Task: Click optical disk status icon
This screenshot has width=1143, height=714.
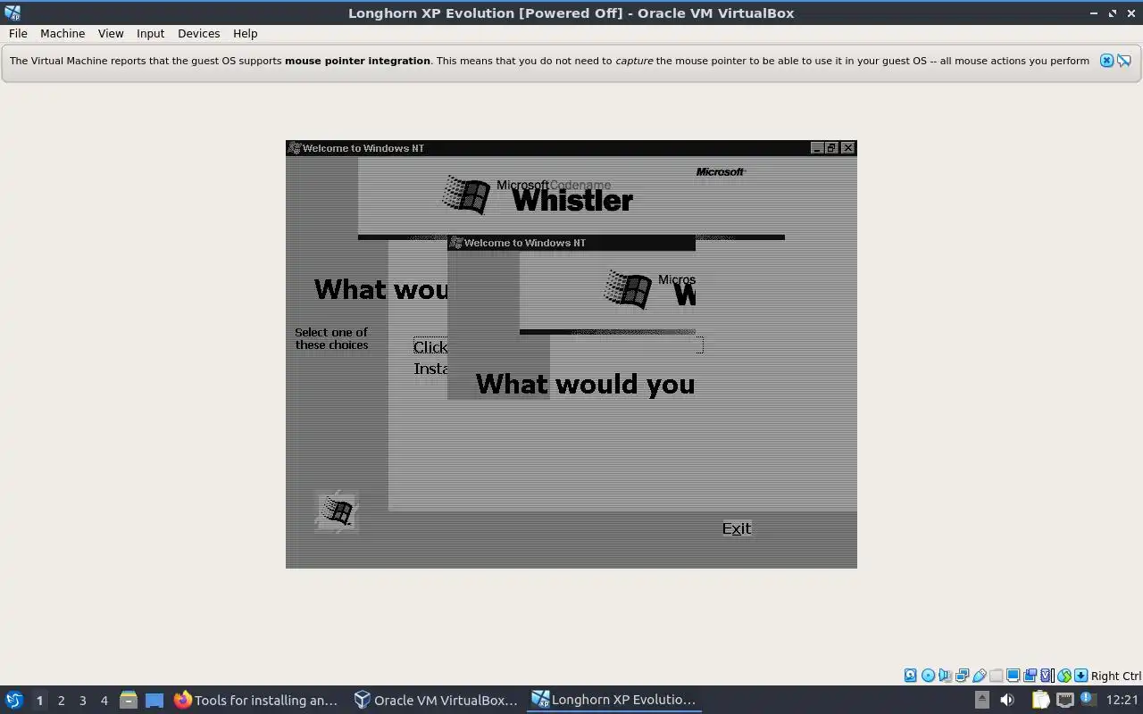Action: [928, 676]
